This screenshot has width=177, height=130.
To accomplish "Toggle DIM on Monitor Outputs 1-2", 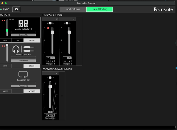I will 17,41.
